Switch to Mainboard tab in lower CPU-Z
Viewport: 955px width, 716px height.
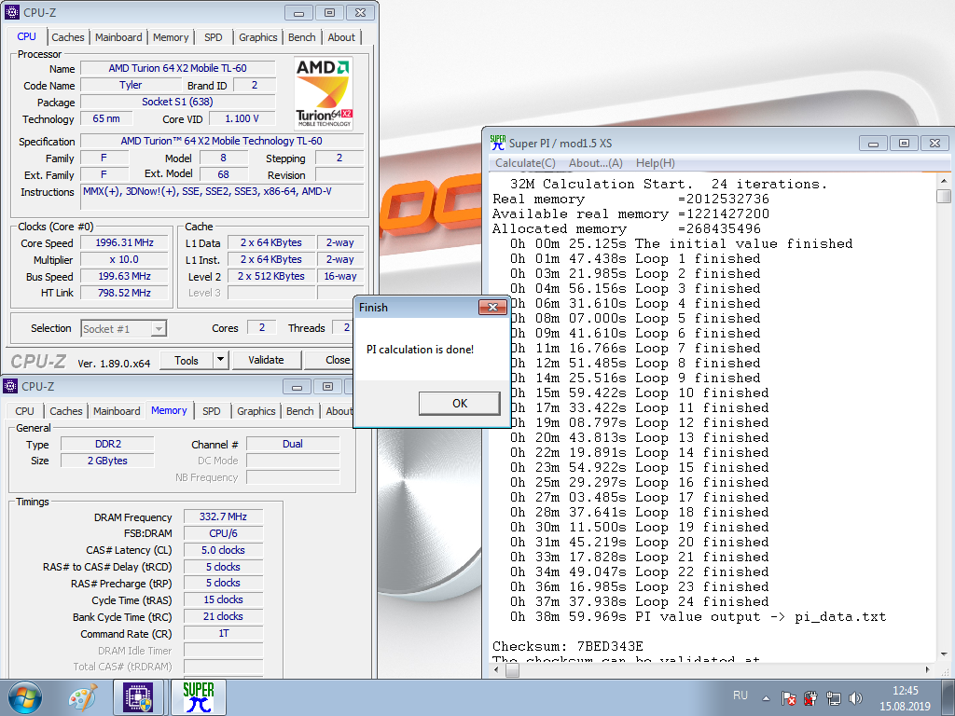[x=117, y=411]
